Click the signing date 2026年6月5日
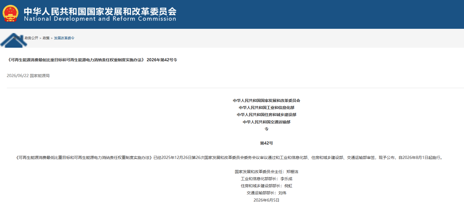Image resolution: width=464 pixels, height=214 pixels. (x=266, y=200)
